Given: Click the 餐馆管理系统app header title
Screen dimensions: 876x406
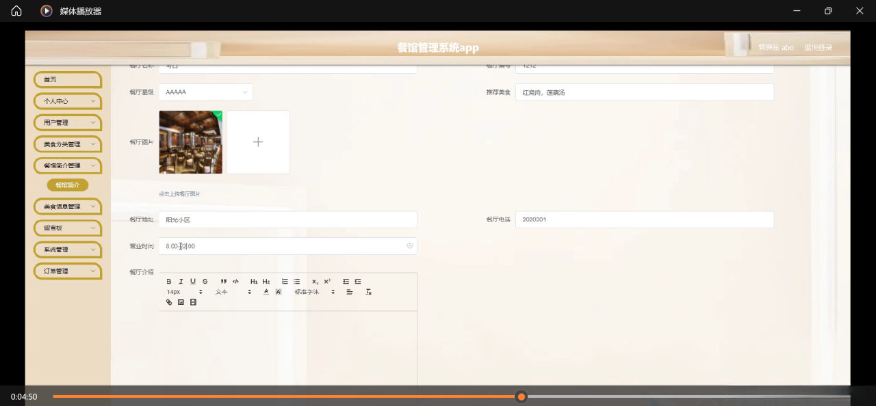Looking at the screenshot, I should (438, 48).
